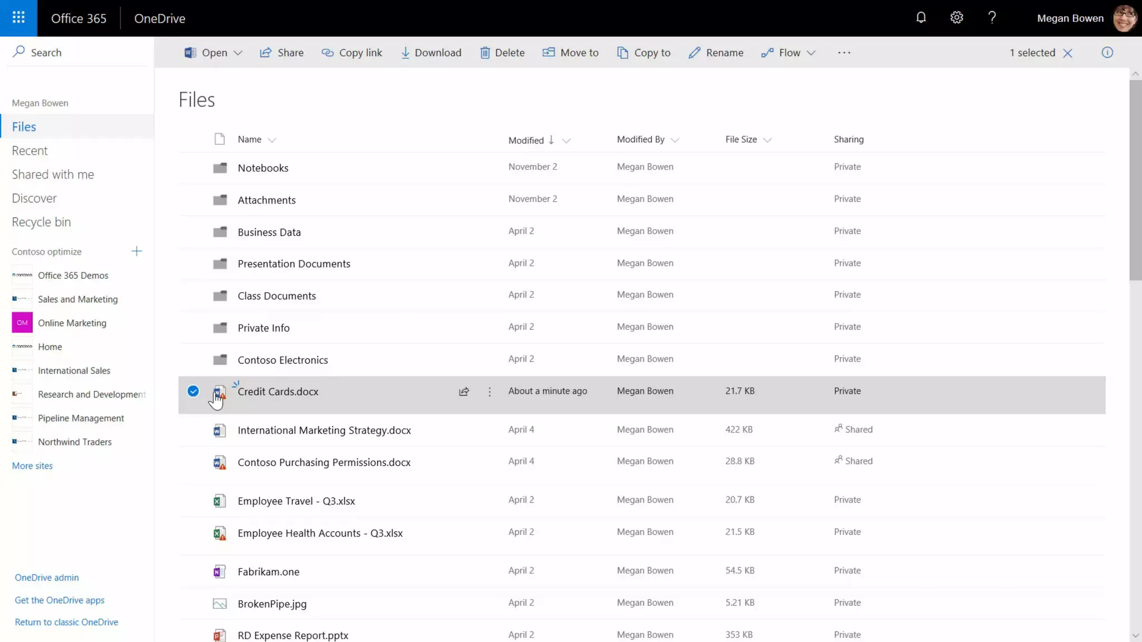
Task: Click the More sites link
Action: coord(32,466)
